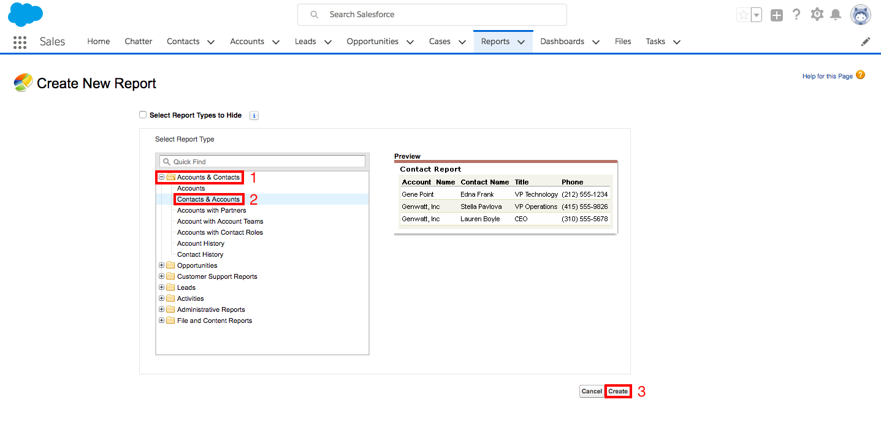Select Accounts with Contact Roles report type

tap(220, 232)
